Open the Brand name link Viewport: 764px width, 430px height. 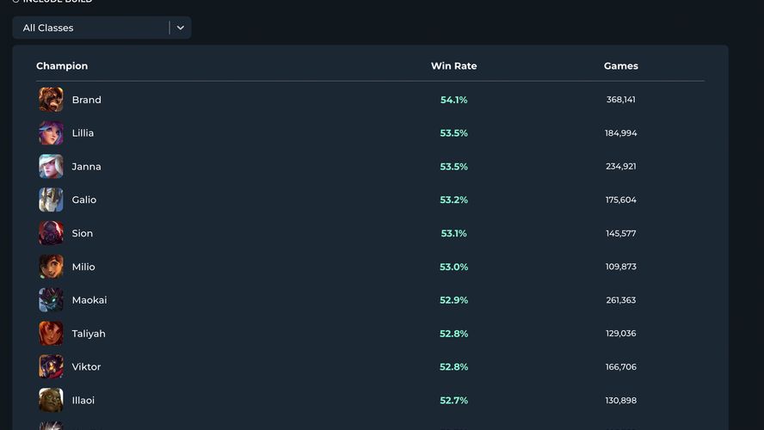(x=86, y=100)
